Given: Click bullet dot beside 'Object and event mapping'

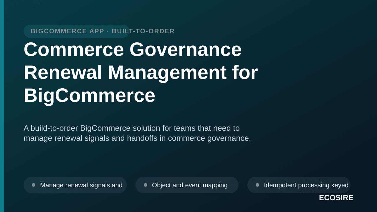Looking at the screenshot, I should (x=145, y=185).
